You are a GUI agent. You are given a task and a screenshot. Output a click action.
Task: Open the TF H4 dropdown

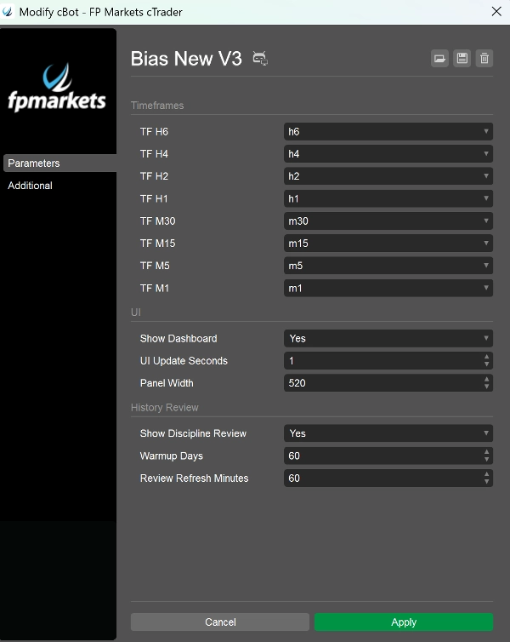pos(388,154)
